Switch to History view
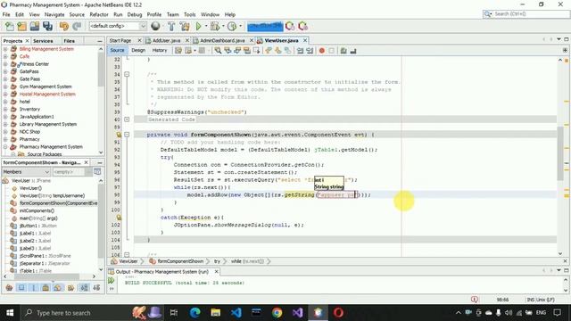 (x=160, y=50)
